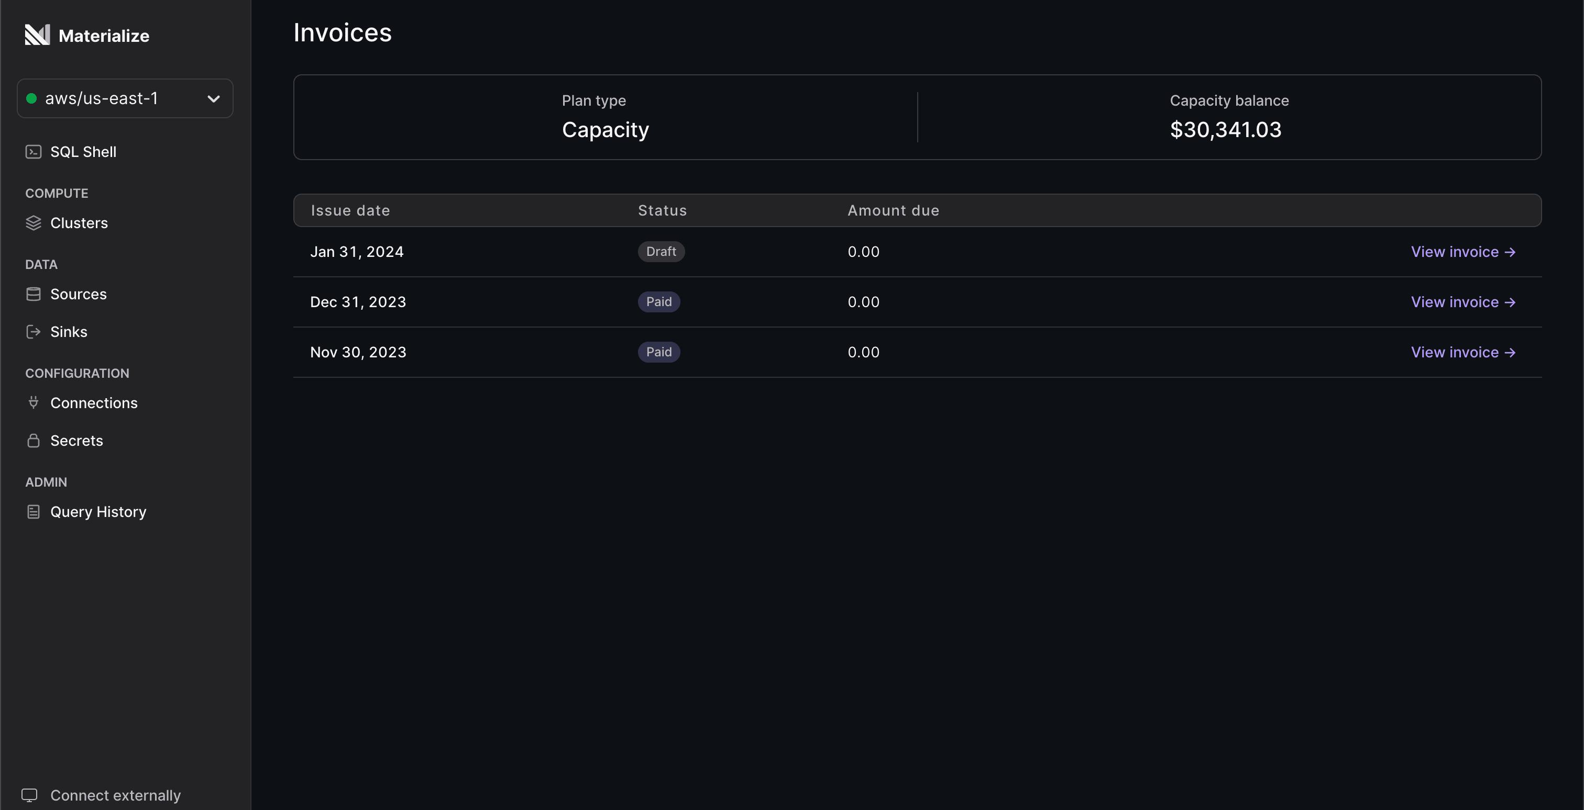Select the Issue date column header
This screenshot has height=810, width=1584.
click(x=350, y=210)
